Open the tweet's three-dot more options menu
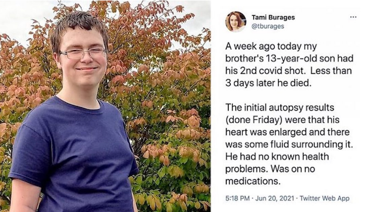Viewport: 365px width, 212px height. [353, 17]
